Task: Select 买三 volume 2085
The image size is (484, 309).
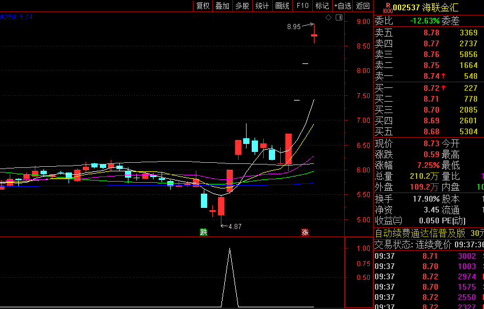Action: click(469, 110)
